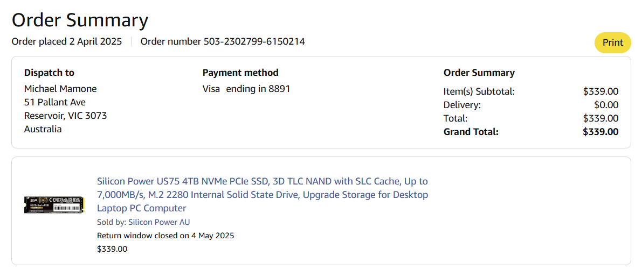The width and height of the screenshot is (635, 270).
Task: Click the yellow Print button
Action: tap(612, 43)
